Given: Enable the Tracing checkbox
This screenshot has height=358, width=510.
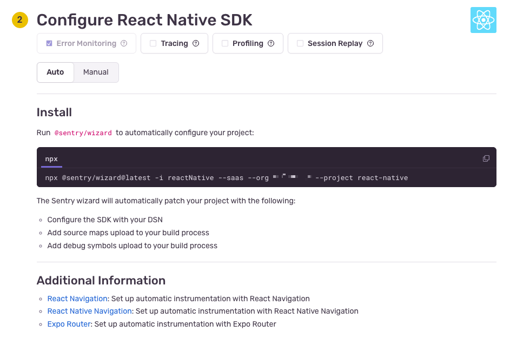Looking at the screenshot, I should (153, 43).
